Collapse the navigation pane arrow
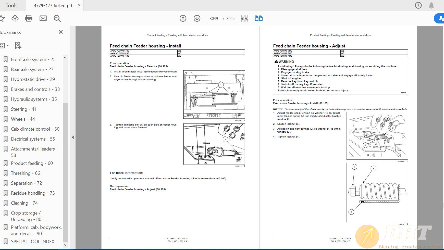Image resolution: width=444 pixels, height=250 pixels. point(73,137)
